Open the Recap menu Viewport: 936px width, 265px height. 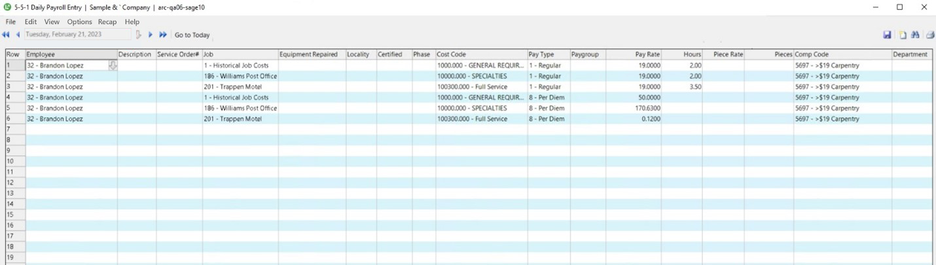[107, 22]
